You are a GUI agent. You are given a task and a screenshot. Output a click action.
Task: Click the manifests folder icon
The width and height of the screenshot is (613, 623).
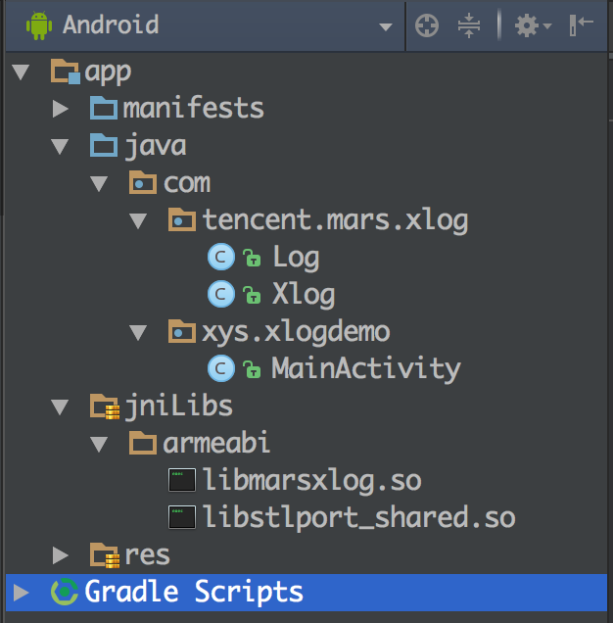(x=103, y=108)
